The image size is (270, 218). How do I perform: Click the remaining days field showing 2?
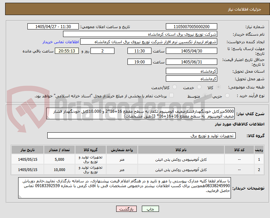(102, 51)
